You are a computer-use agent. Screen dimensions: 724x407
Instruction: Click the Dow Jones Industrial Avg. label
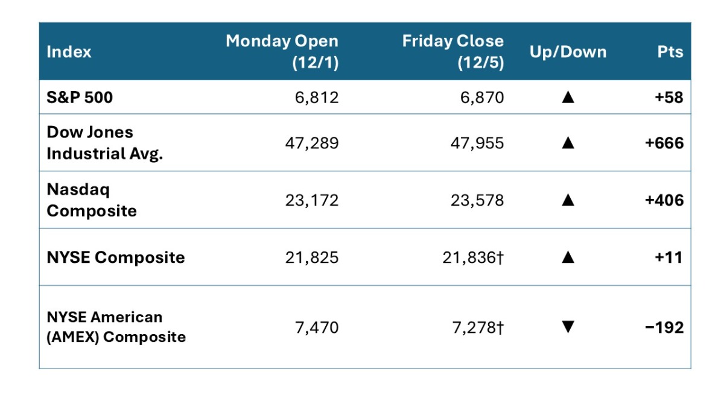(106, 143)
